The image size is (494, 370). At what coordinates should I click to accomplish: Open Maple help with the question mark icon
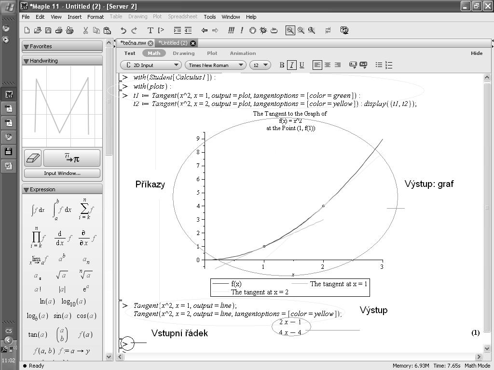point(344,30)
